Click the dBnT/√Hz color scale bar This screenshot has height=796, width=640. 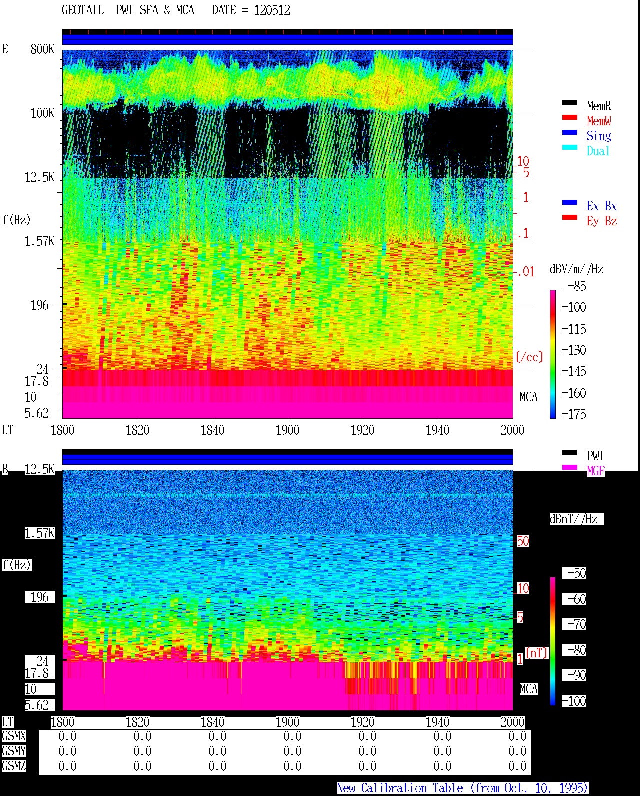click(553, 641)
